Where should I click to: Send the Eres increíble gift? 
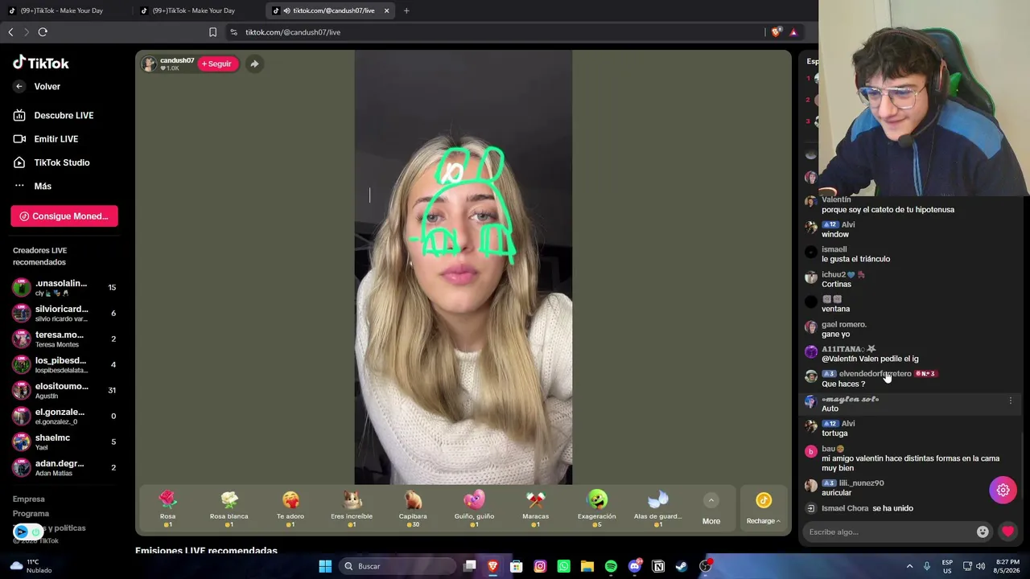[352, 509]
